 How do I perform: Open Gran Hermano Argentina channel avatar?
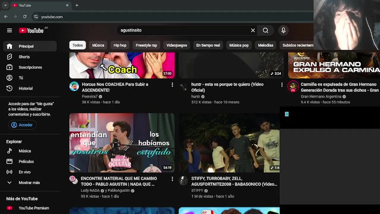pyautogui.click(x=293, y=86)
